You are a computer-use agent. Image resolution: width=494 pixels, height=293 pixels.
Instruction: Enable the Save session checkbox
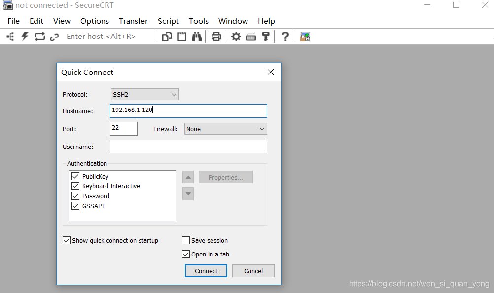[x=186, y=240]
